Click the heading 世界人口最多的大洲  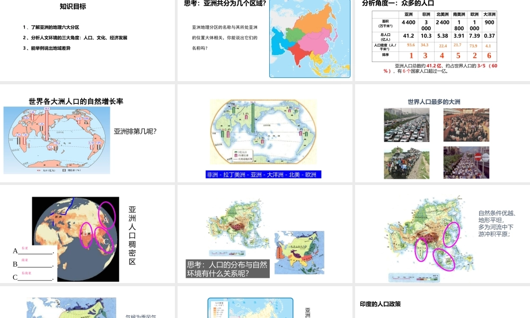[x=434, y=102]
